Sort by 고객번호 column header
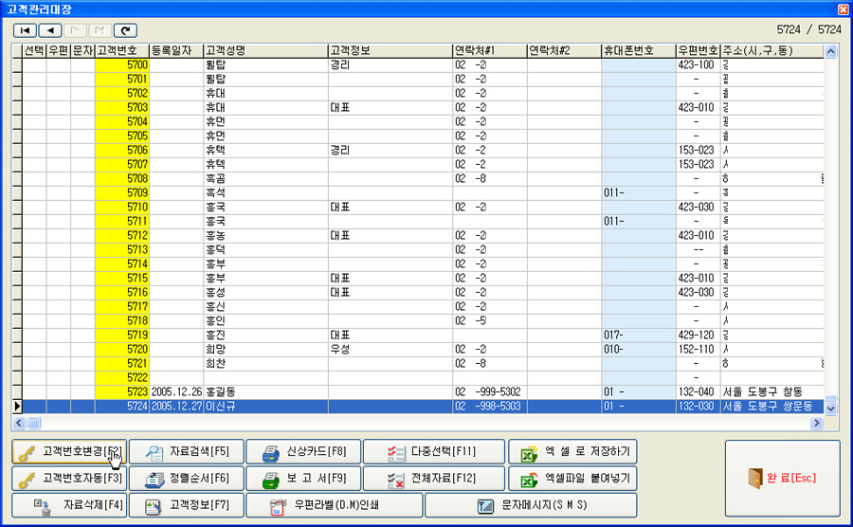The image size is (853, 527). tap(122, 50)
